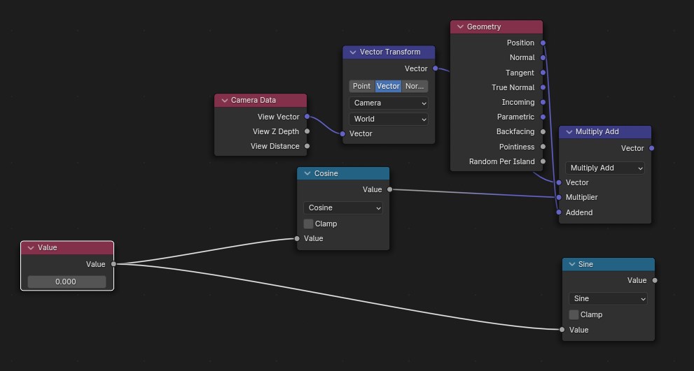Open the World convert-to dropdown
The height and width of the screenshot is (371, 694).
point(388,119)
